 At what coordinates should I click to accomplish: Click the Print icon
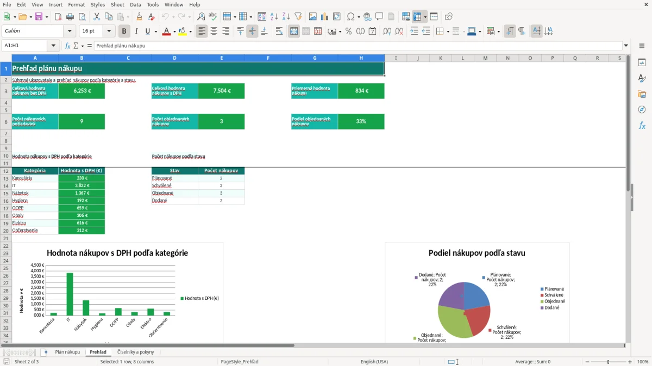coord(70,17)
